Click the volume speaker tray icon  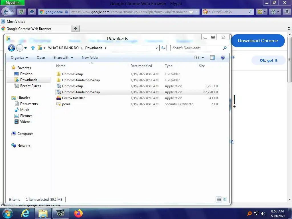(x=263, y=214)
